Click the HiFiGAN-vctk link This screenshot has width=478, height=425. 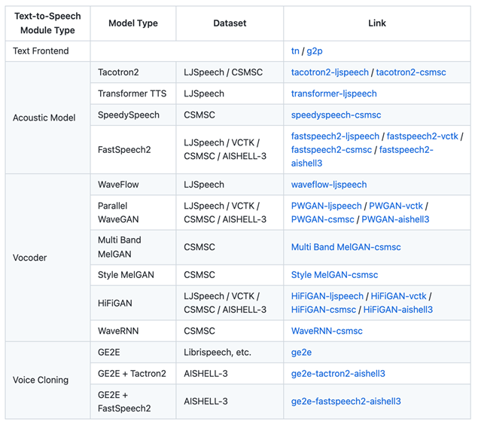click(x=398, y=296)
